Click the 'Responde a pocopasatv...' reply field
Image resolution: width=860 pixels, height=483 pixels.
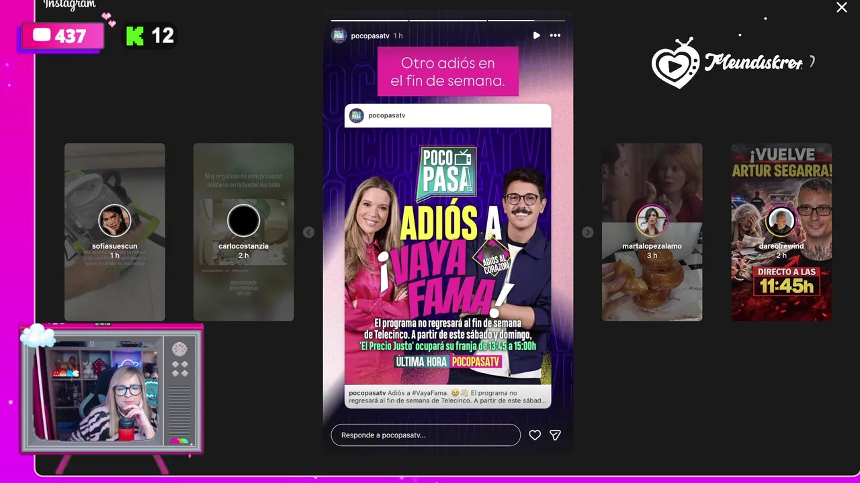[425, 435]
